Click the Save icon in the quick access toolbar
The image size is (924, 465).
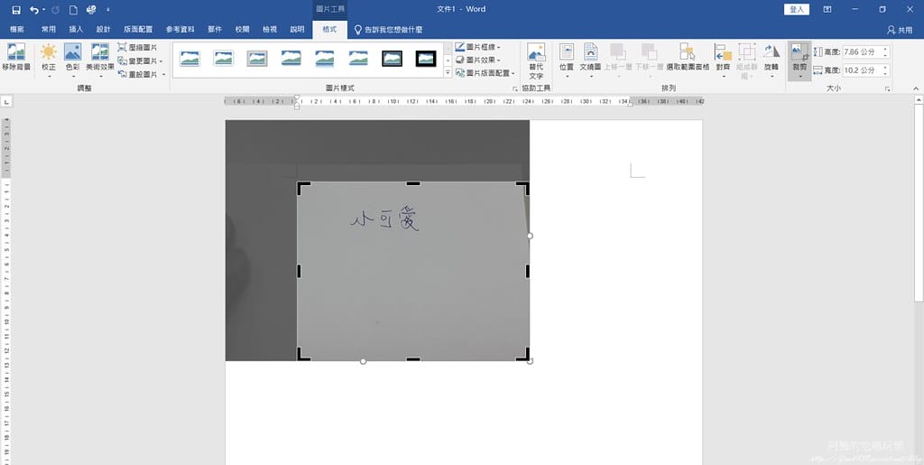click(16, 9)
